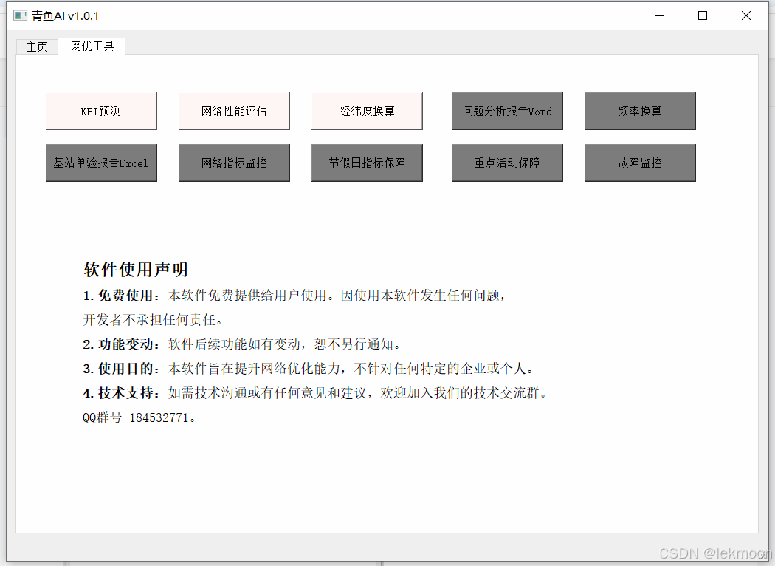This screenshot has width=775, height=566.
Task: Open the 故障监控 tool
Action: click(640, 163)
